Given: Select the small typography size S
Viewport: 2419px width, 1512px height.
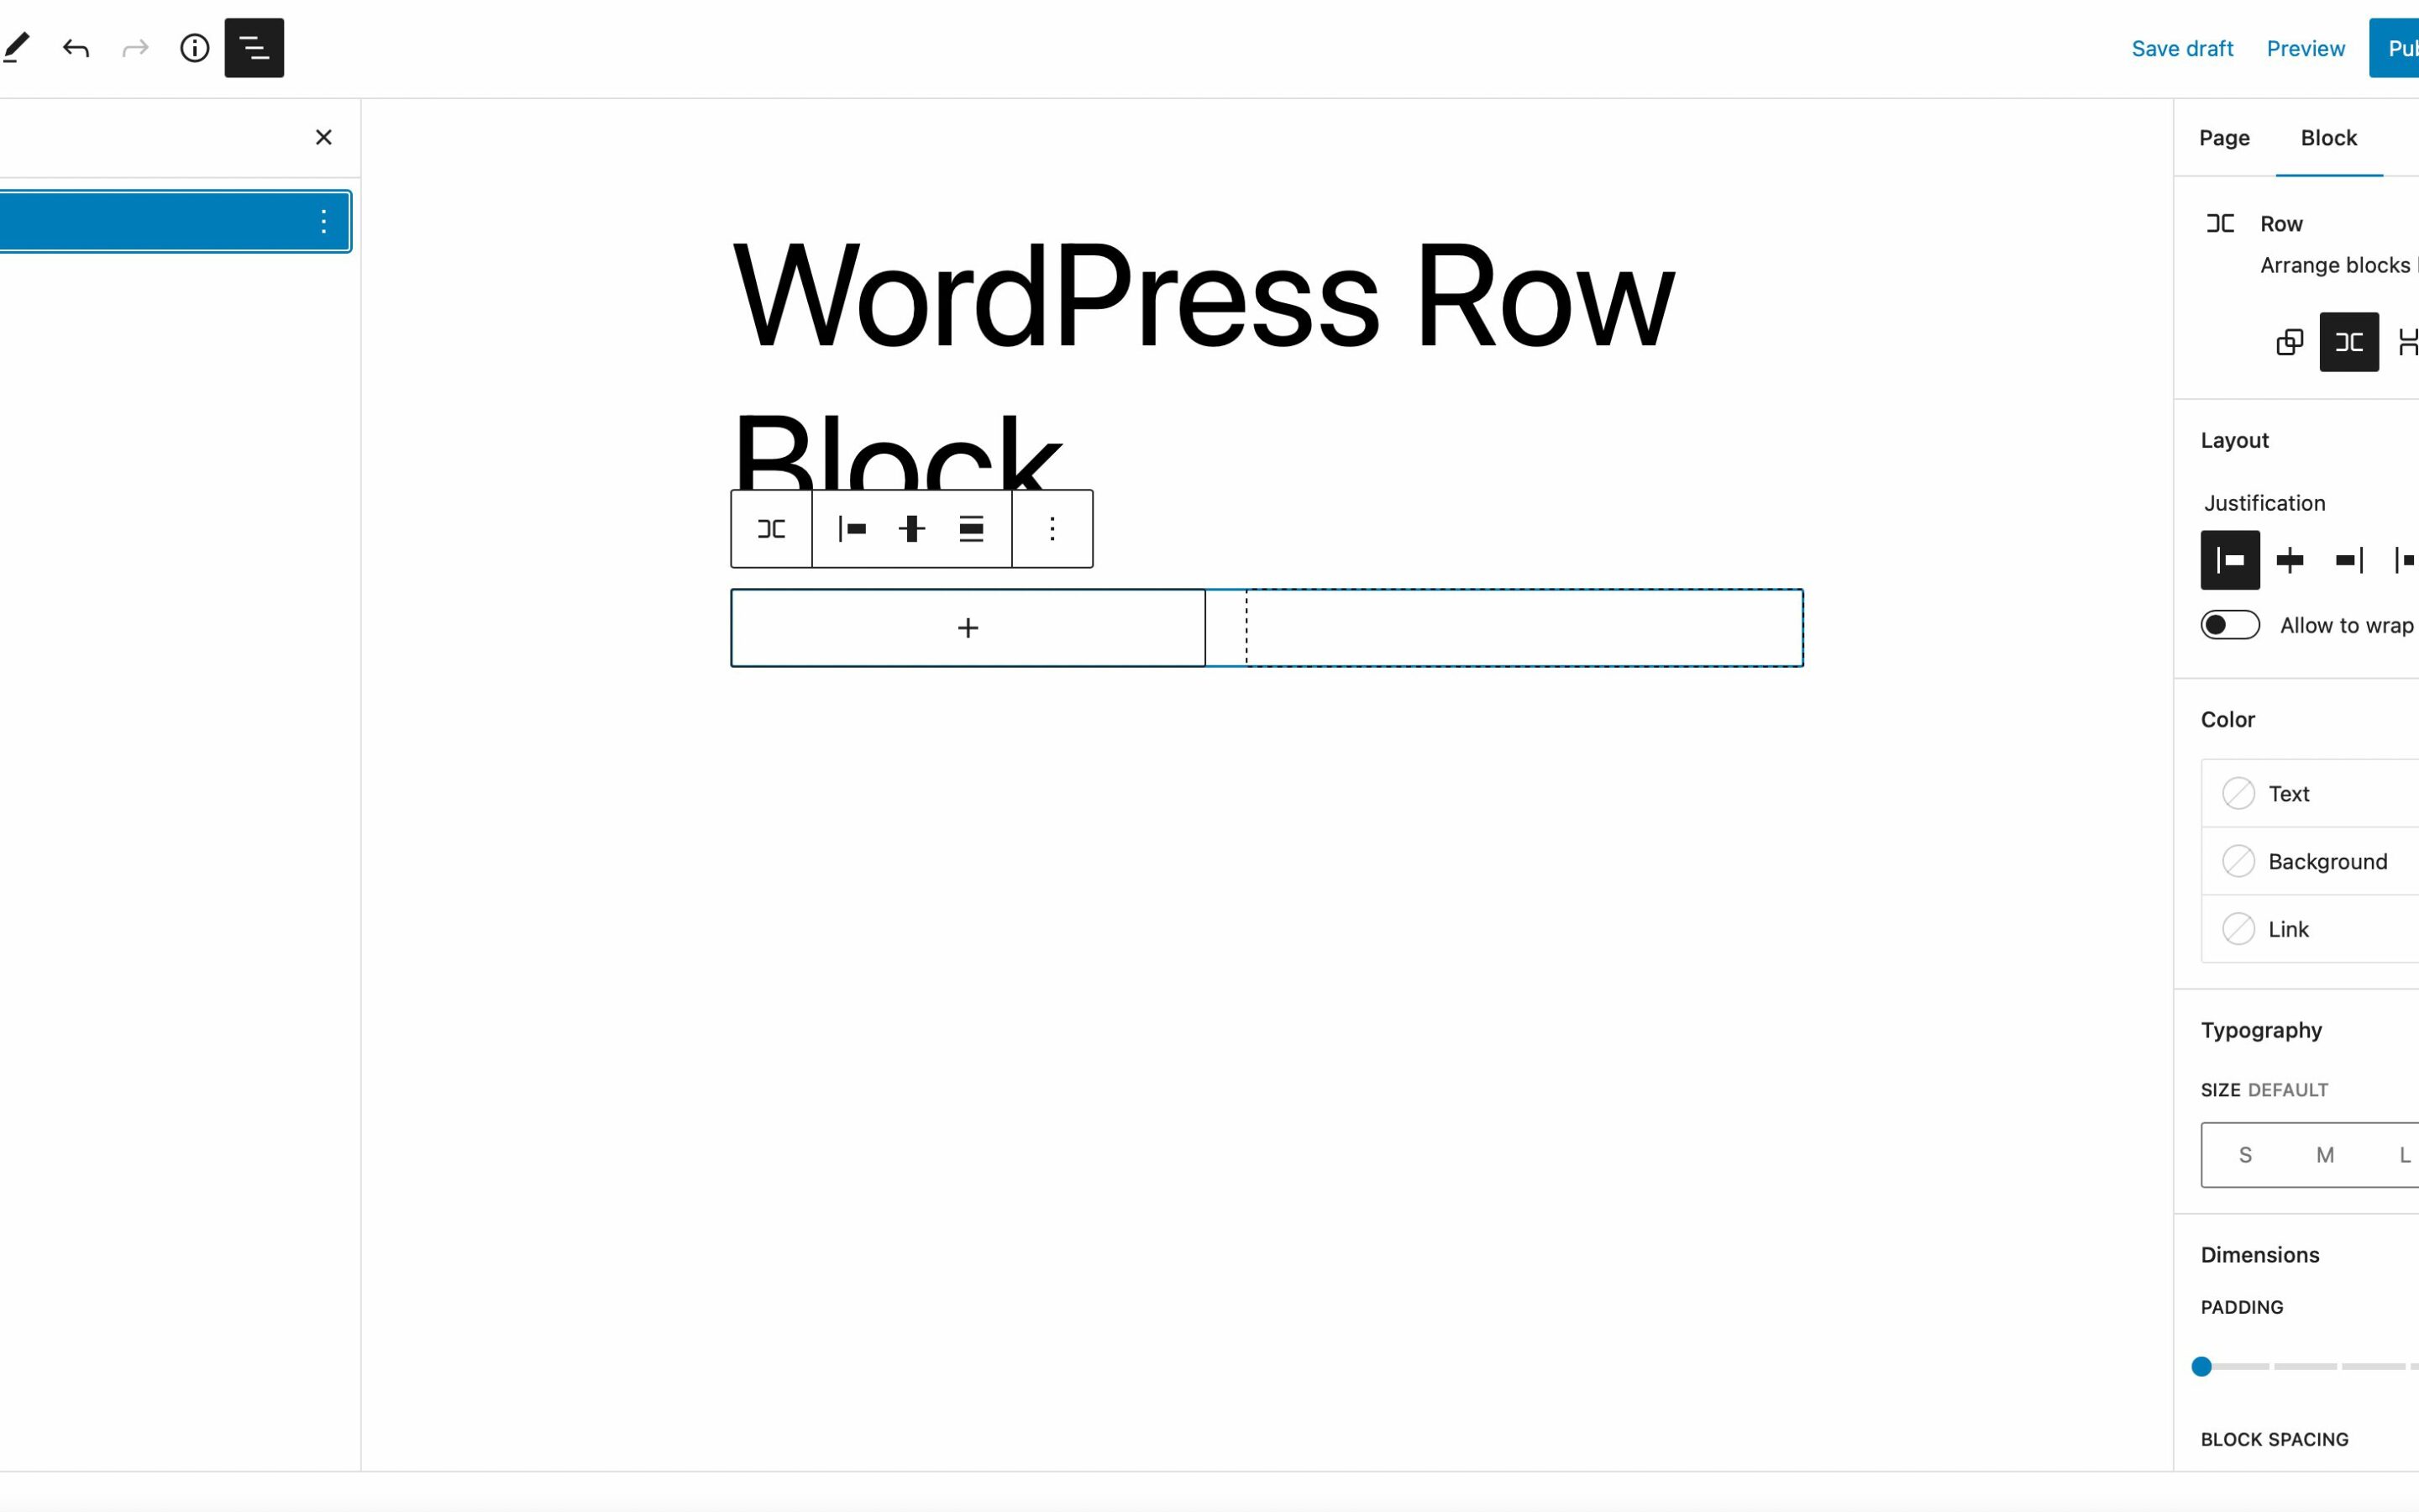Looking at the screenshot, I should [x=2245, y=1153].
